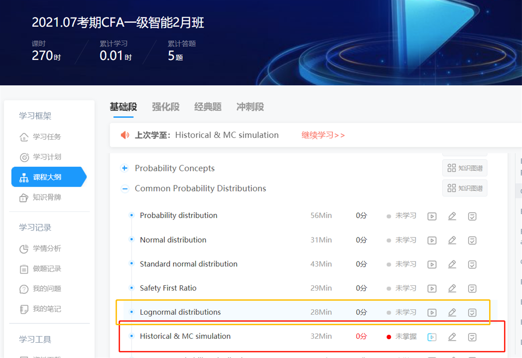Viewport: 522px width, 358px height.
Task: Click the speaker icon beside 上次学至
Action: tap(125, 135)
